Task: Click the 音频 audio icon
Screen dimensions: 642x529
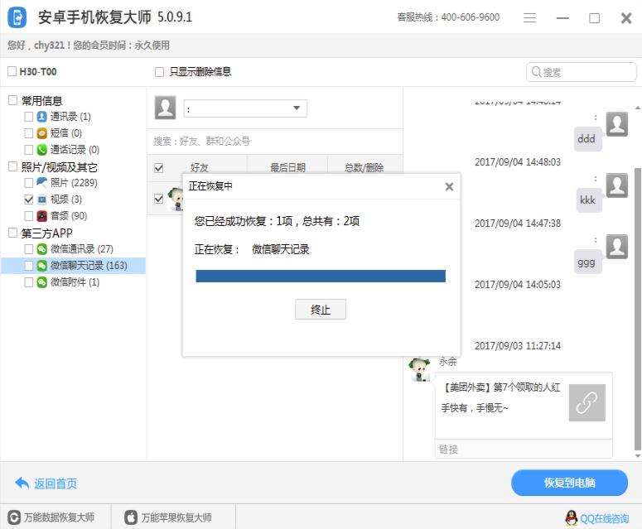Action: 41,215
